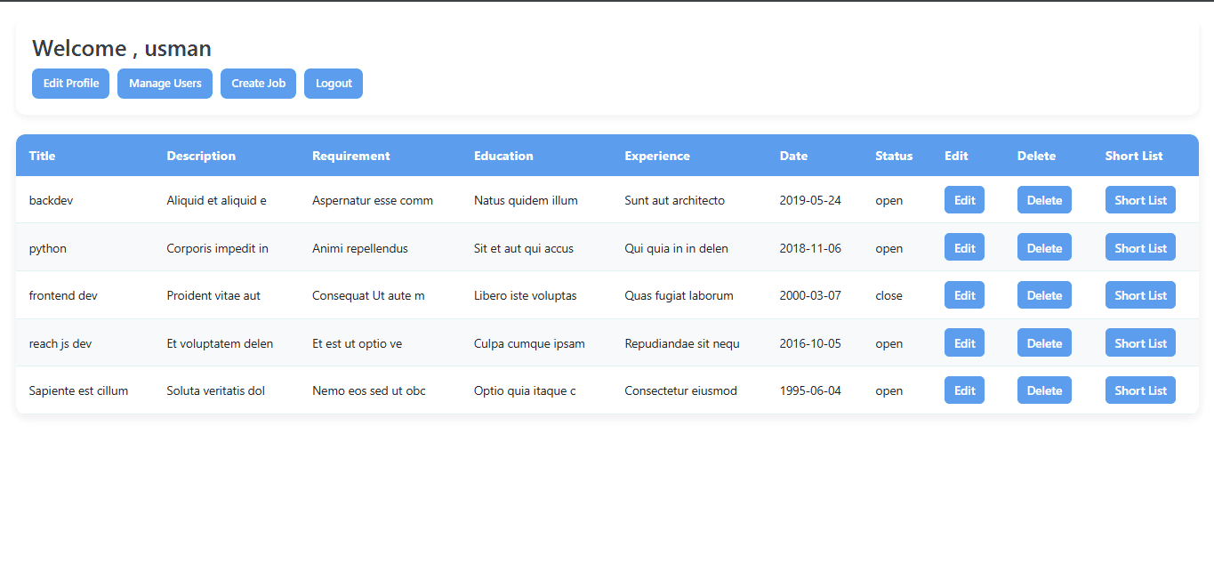Edit the python job entry
The image size is (1214, 563).
[x=964, y=248]
